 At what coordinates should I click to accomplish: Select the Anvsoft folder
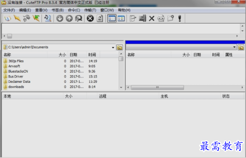click(x=14, y=66)
